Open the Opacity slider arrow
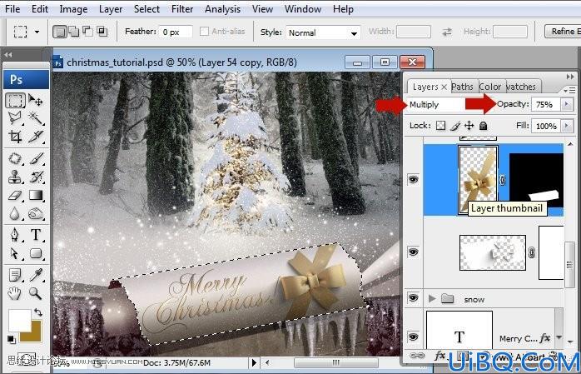 tap(566, 104)
